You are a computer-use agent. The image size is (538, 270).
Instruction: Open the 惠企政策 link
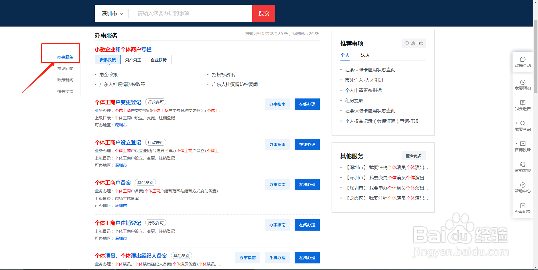109,74
